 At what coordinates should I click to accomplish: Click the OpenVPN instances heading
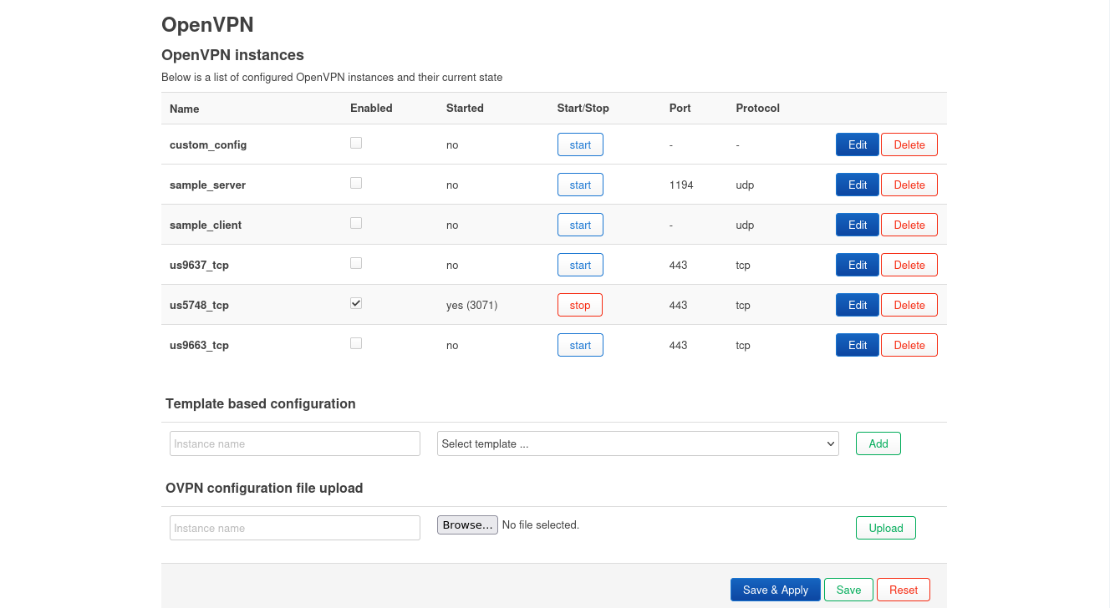click(x=232, y=55)
